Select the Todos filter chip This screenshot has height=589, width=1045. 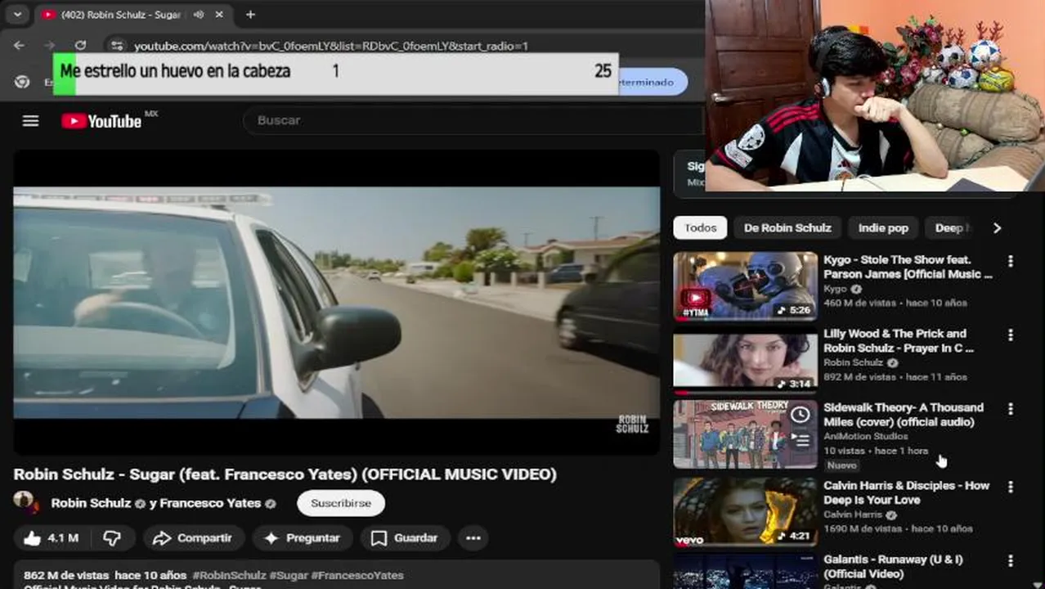click(x=700, y=228)
